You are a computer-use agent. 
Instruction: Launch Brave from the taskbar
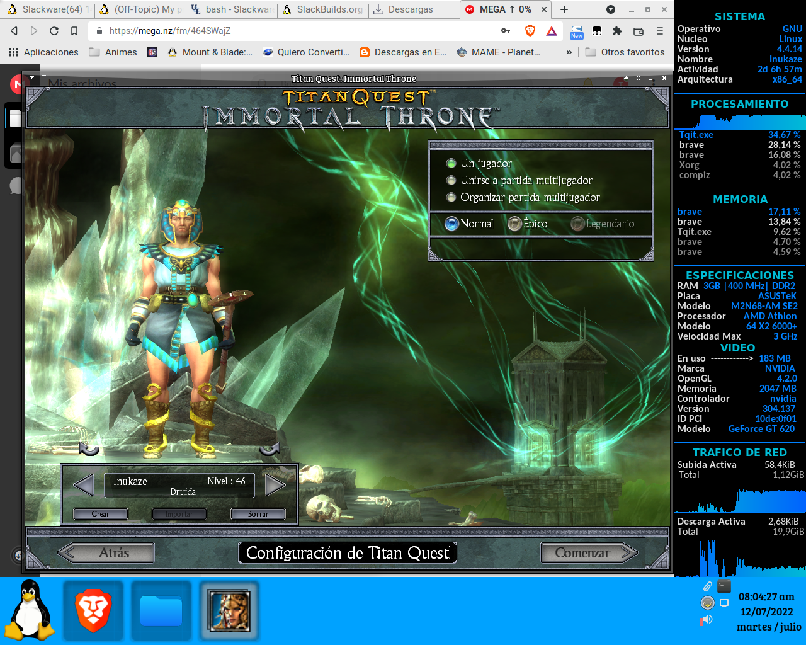point(93,611)
